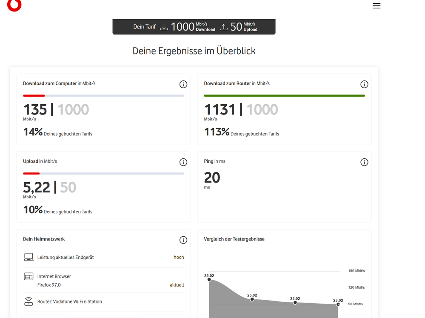Click the router icon beside Vodafone Wi-Fi 6 Station
The height and width of the screenshot is (318, 425).
click(29, 301)
